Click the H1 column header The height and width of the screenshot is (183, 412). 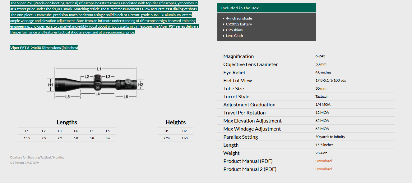point(167,131)
